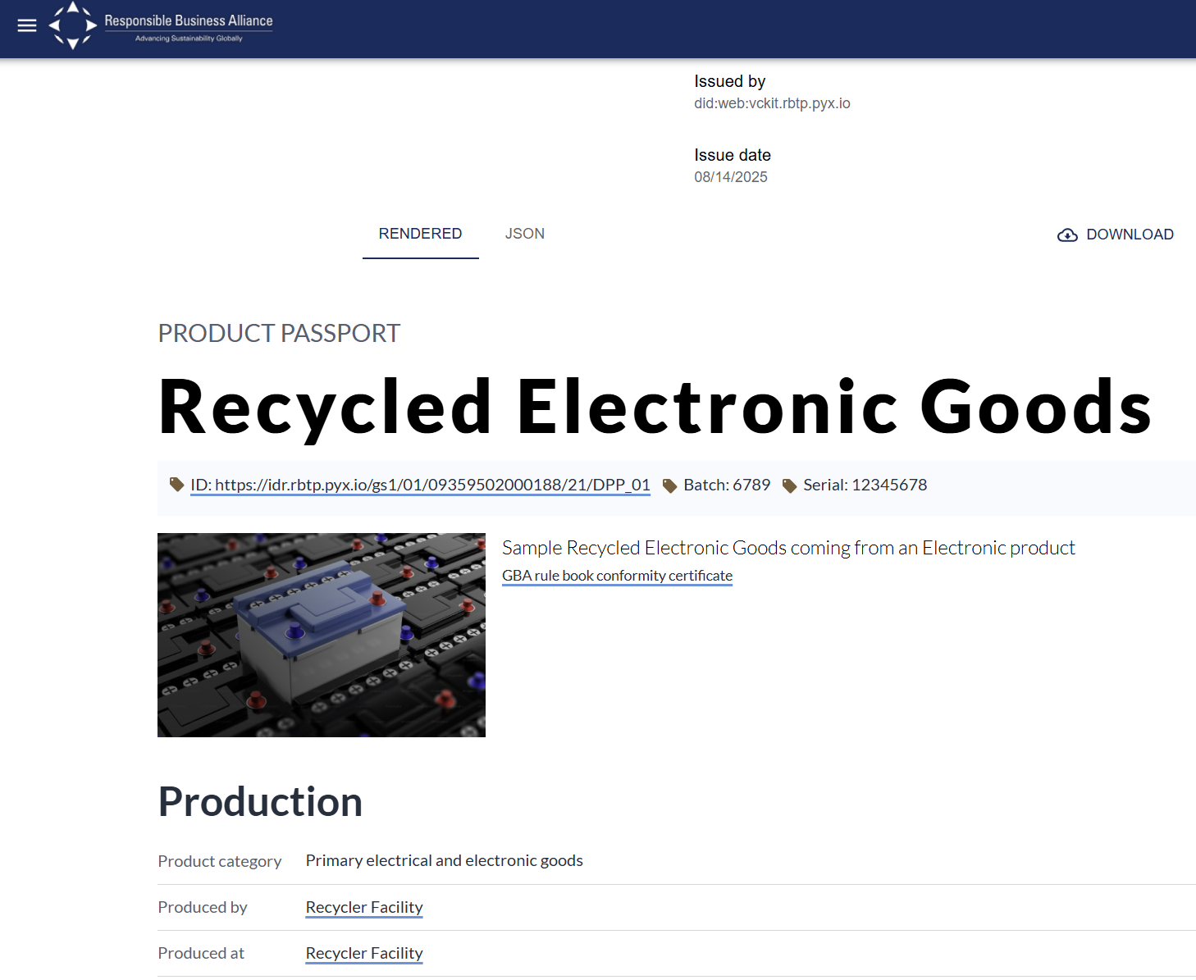1196x980 pixels.
Task: Open the GBA rule book conformity certificate
Action: 617,576
